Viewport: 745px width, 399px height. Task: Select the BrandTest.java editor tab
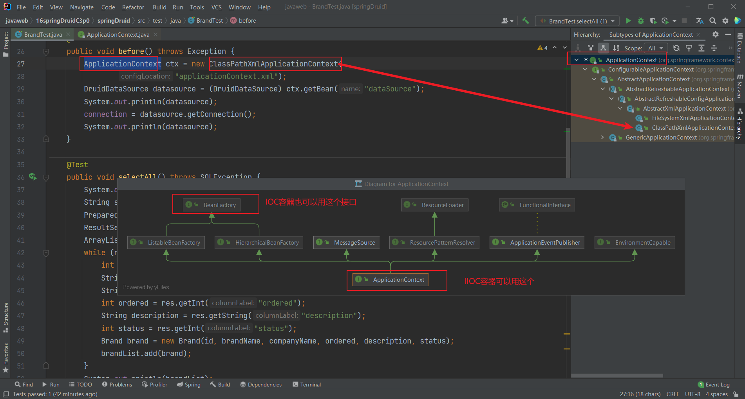pyautogui.click(x=43, y=34)
